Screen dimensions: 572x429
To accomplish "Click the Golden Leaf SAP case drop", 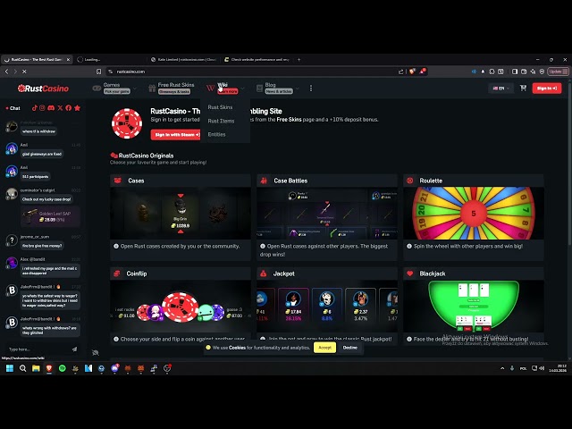I will [x=51, y=216].
